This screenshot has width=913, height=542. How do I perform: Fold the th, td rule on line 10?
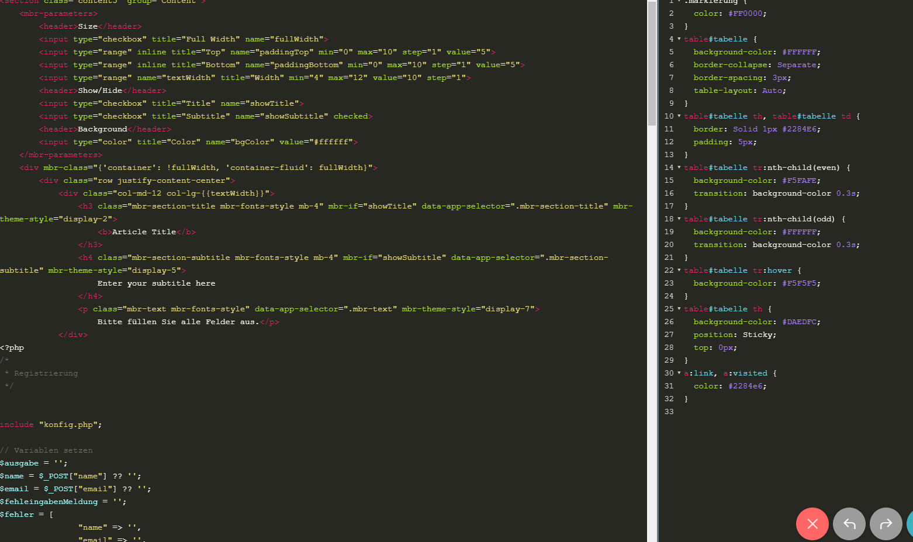679,116
